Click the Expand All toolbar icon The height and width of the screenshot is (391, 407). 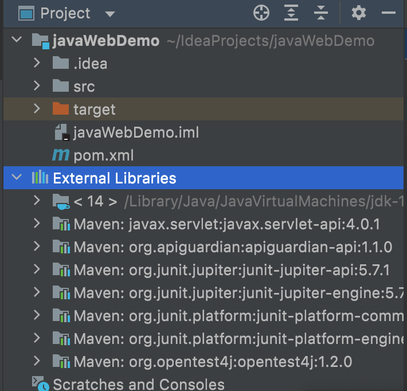click(x=291, y=13)
